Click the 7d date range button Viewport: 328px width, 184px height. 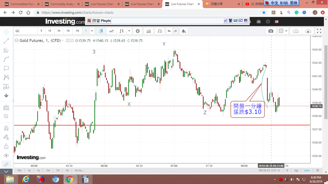pyautogui.click(x=58, y=170)
